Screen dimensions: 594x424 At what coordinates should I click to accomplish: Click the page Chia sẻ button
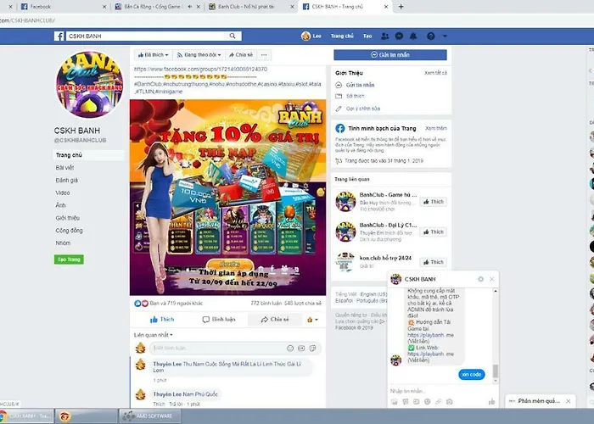(x=241, y=55)
